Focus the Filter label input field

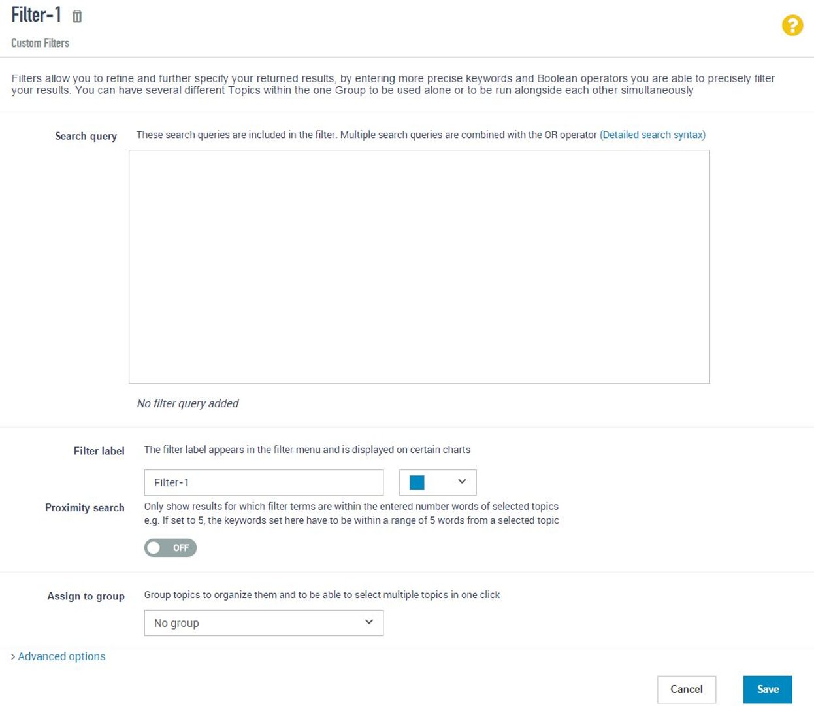pos(263,482)
